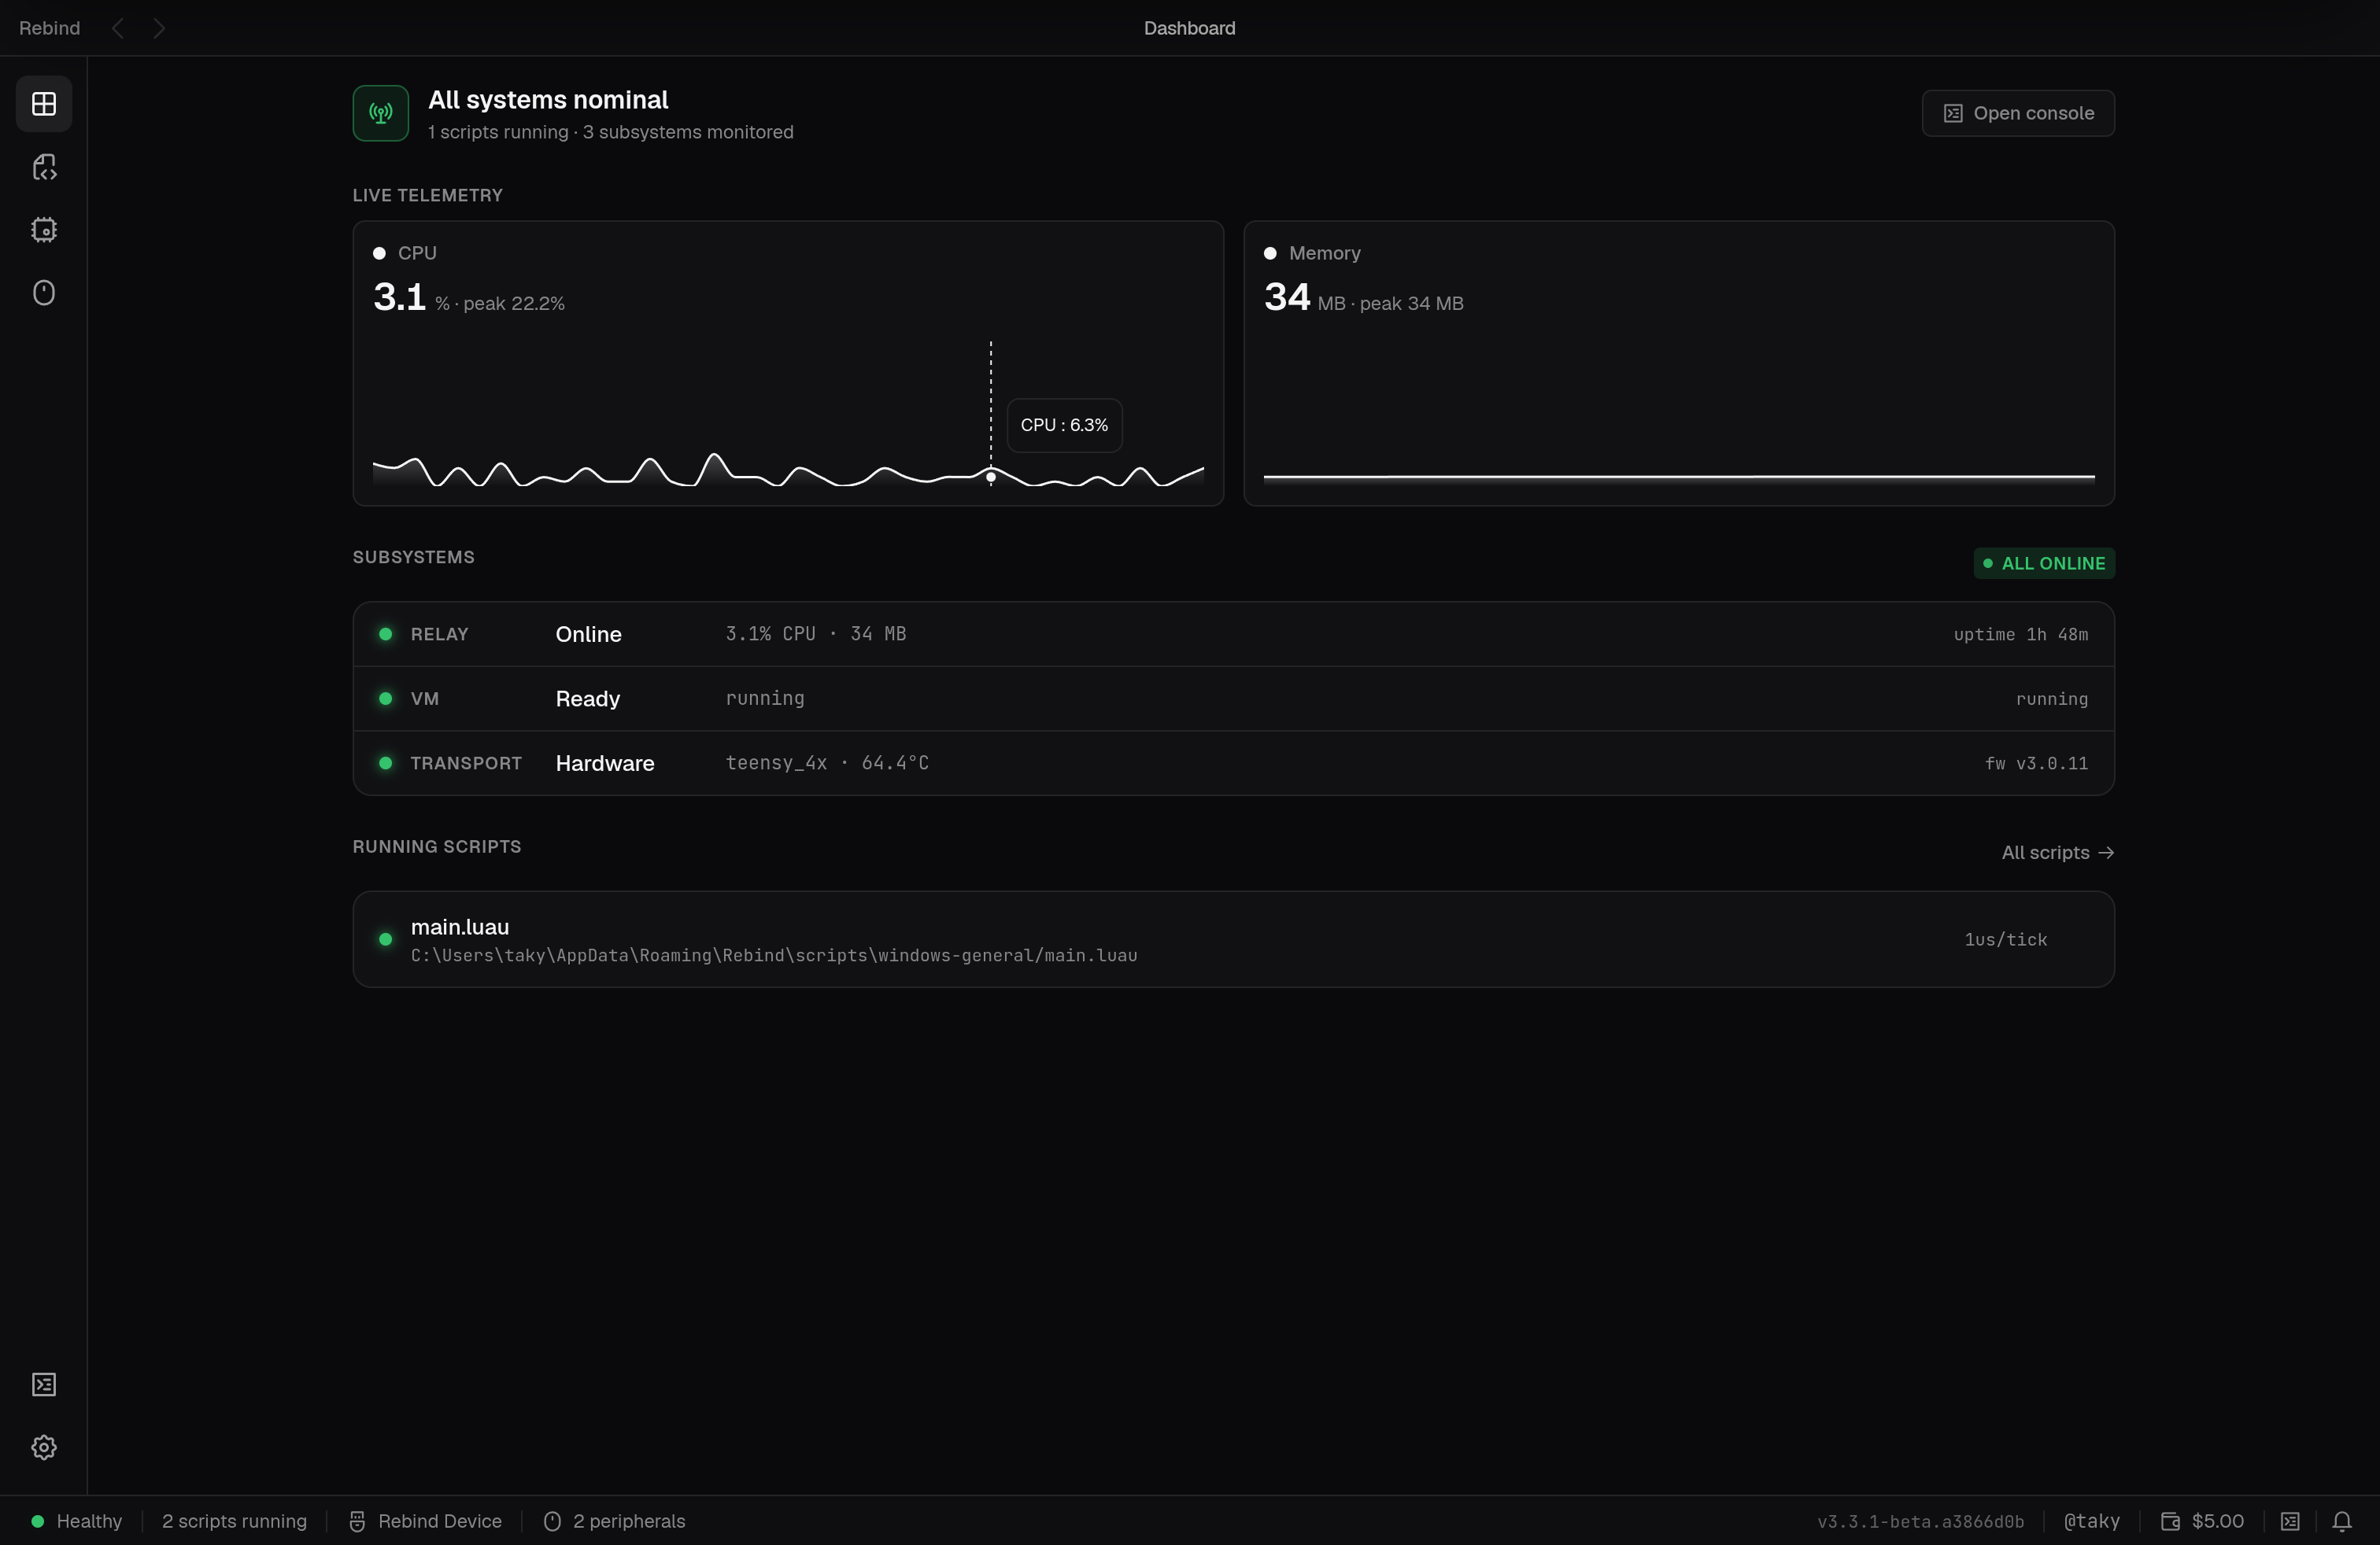This screenshot has height=1545, width=2380.
Task: Click the SUBSYSTEMS section label
Action: point(414,558)
